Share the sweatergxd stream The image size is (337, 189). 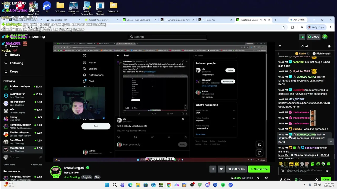tap(258, 178)
